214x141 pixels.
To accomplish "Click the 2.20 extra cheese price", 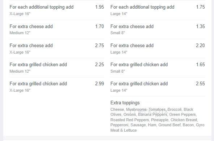I will (x=200, y=46).
